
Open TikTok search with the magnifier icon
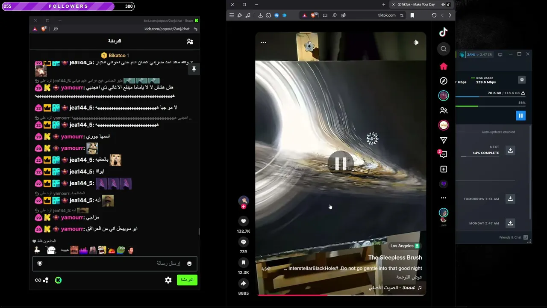pos(444,49)
